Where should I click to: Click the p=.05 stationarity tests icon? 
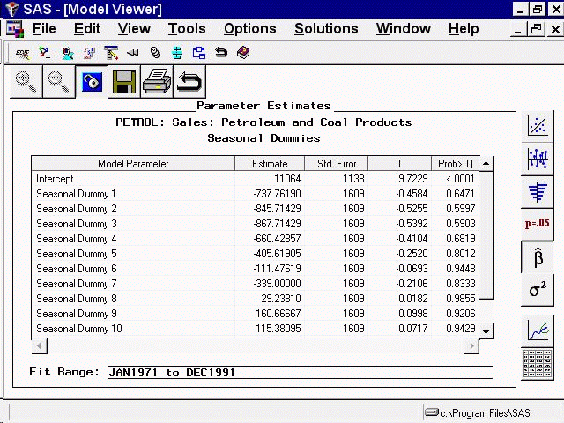(538, 224)
